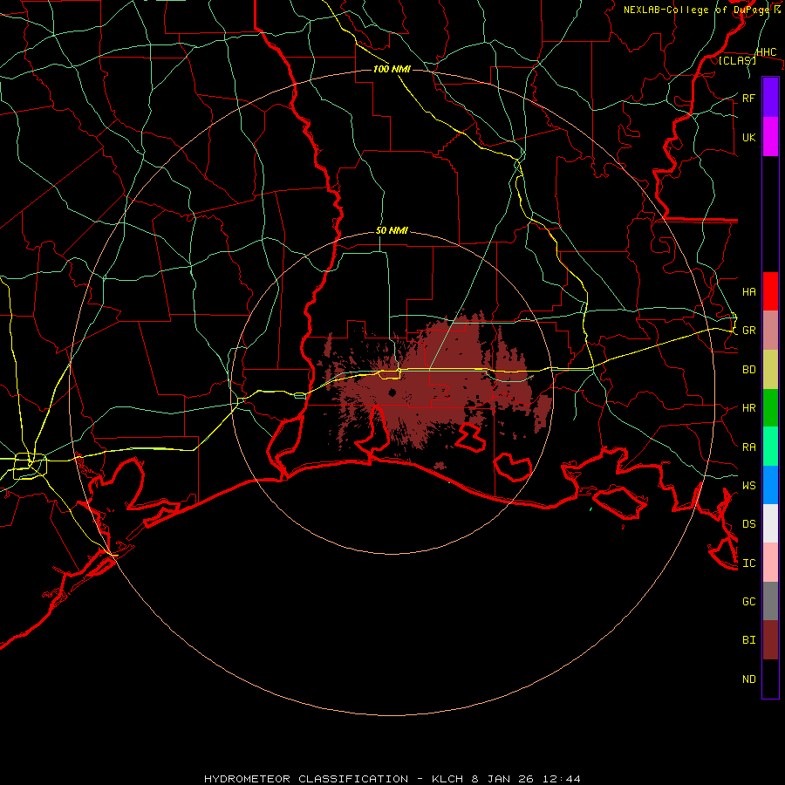The image size is (785, 785).
Task: Click the 100 NMI range ring label
Action: [x=392, y=69]
